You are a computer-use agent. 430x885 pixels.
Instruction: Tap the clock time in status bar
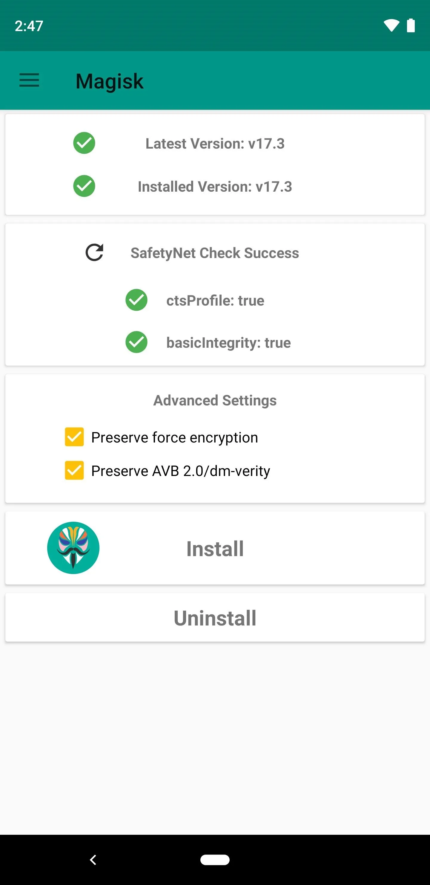point(29,26)
